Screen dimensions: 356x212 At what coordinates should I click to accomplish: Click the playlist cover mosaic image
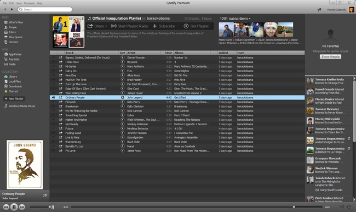(68, 32)
